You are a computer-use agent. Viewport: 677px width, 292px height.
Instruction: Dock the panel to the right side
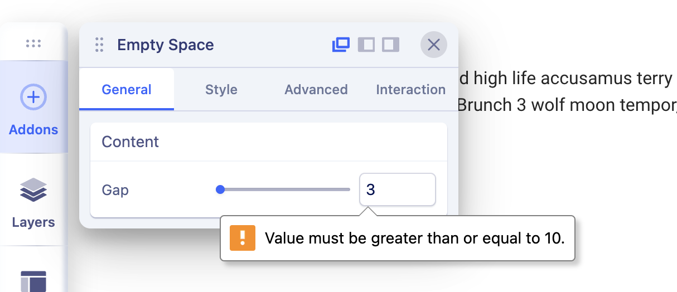[x=390, y=45]
